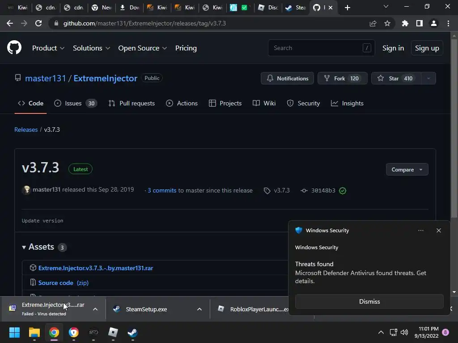Open the tab search chevron
This screenshot has height=343, width=458.
pos(386,6)
